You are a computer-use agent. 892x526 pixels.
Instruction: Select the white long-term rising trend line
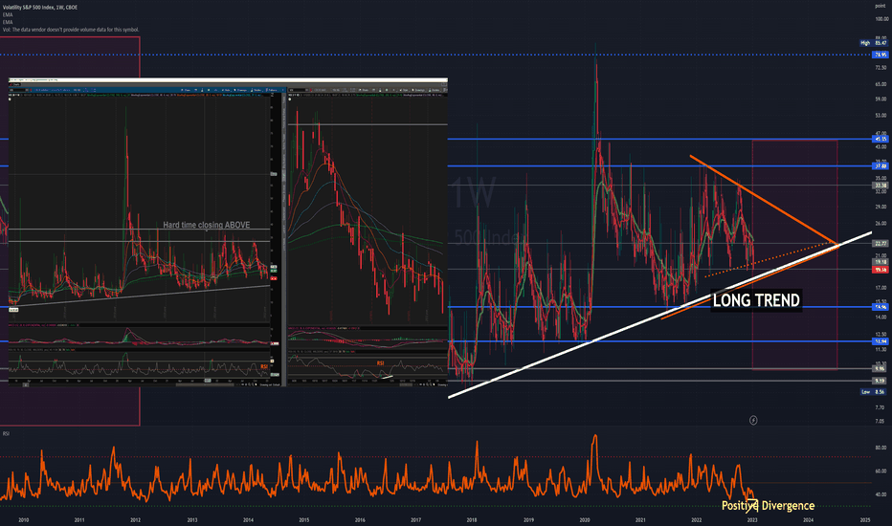click(659, 315)
